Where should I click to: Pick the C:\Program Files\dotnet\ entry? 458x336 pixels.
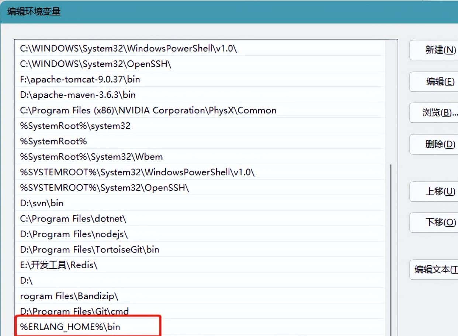tap(73, 219)
